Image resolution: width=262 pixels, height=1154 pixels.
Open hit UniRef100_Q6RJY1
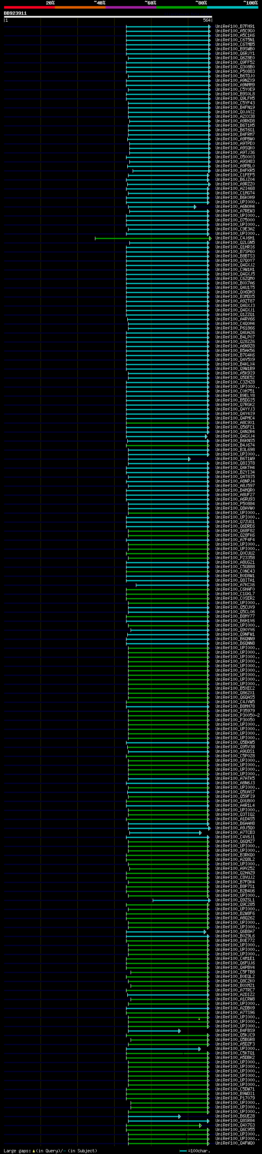235,54
